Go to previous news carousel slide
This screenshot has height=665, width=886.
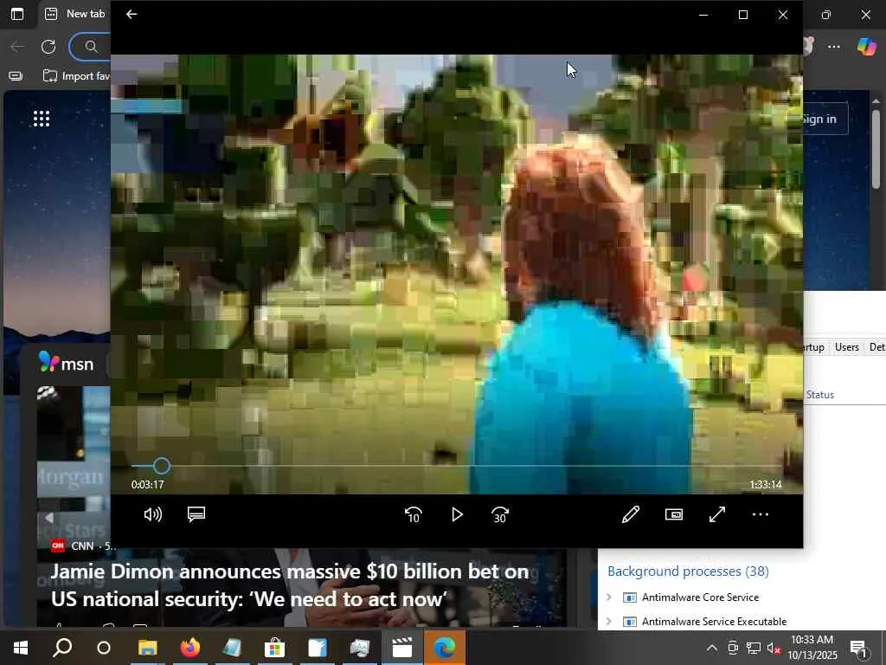tap(49, 518)
